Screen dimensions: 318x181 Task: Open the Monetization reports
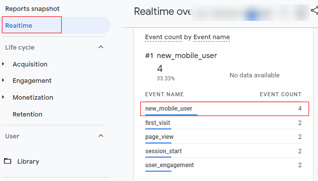coord(33,98)
